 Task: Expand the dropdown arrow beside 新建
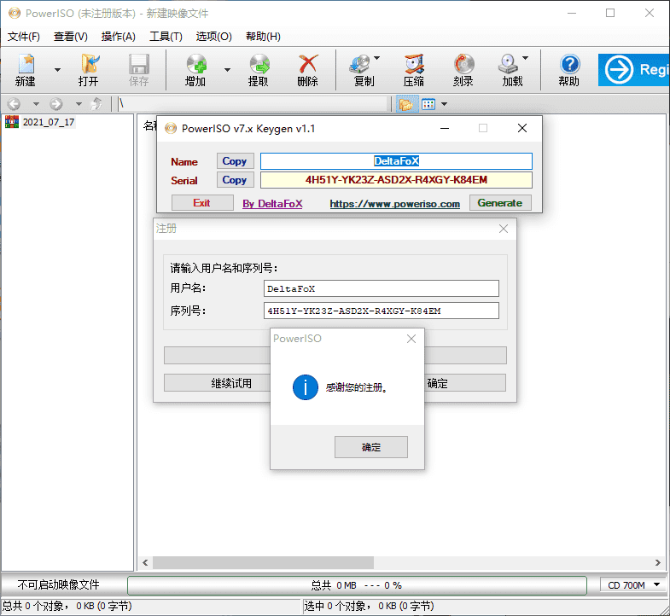point(57,70)
